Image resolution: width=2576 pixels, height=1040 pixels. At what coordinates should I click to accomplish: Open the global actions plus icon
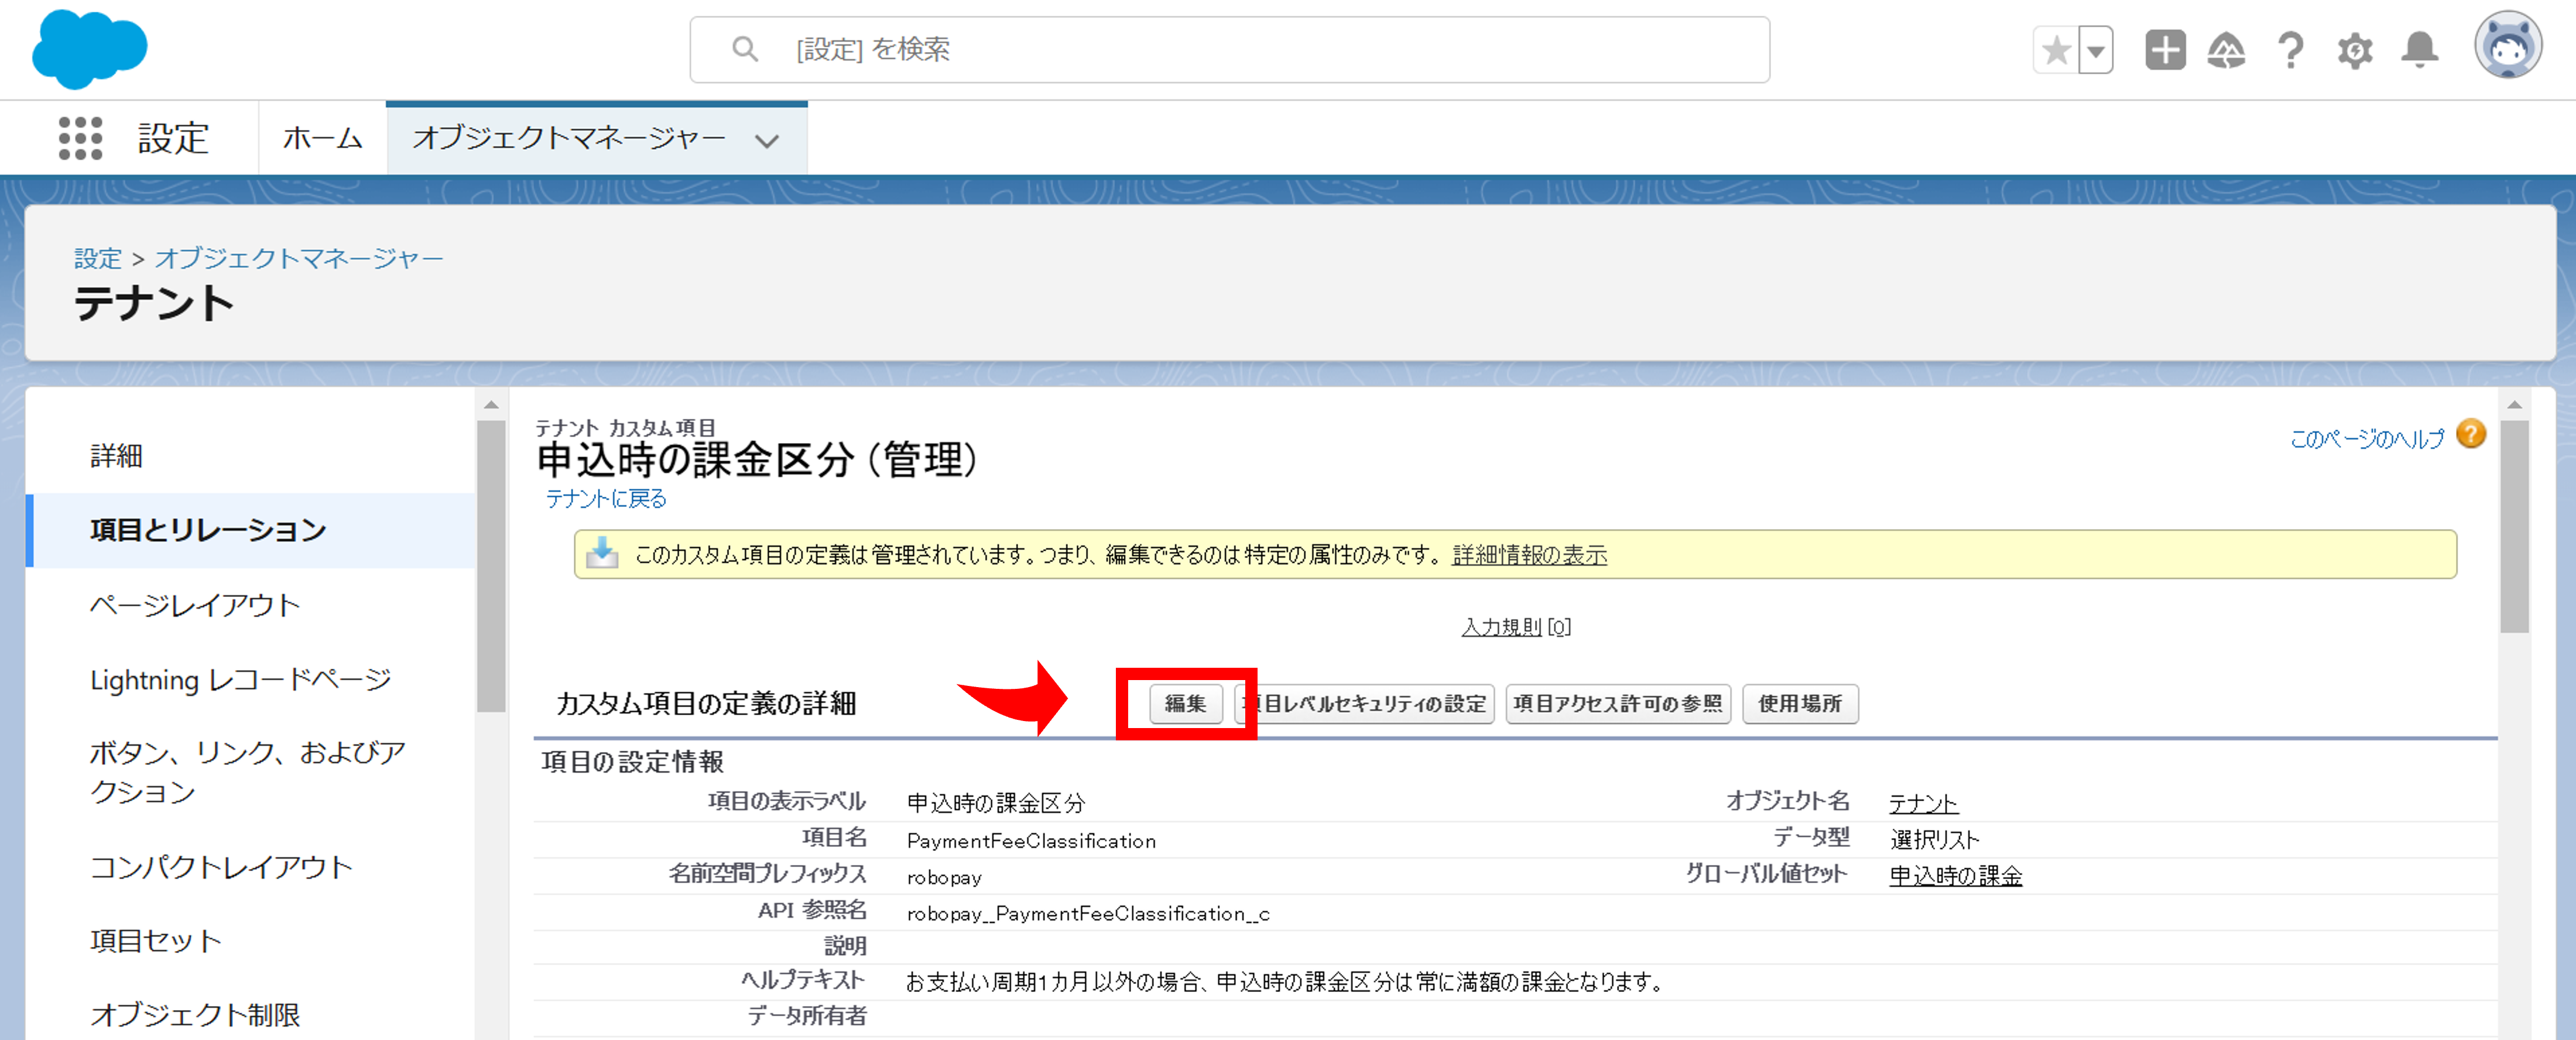click(2165, 50)
